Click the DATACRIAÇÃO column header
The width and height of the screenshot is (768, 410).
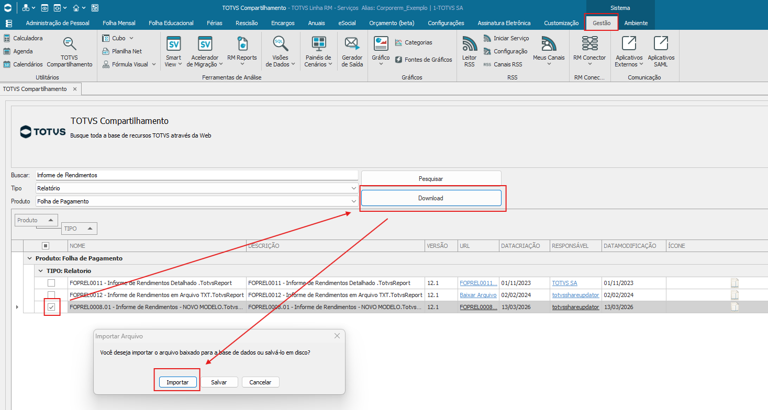click(x=524, y=246)
